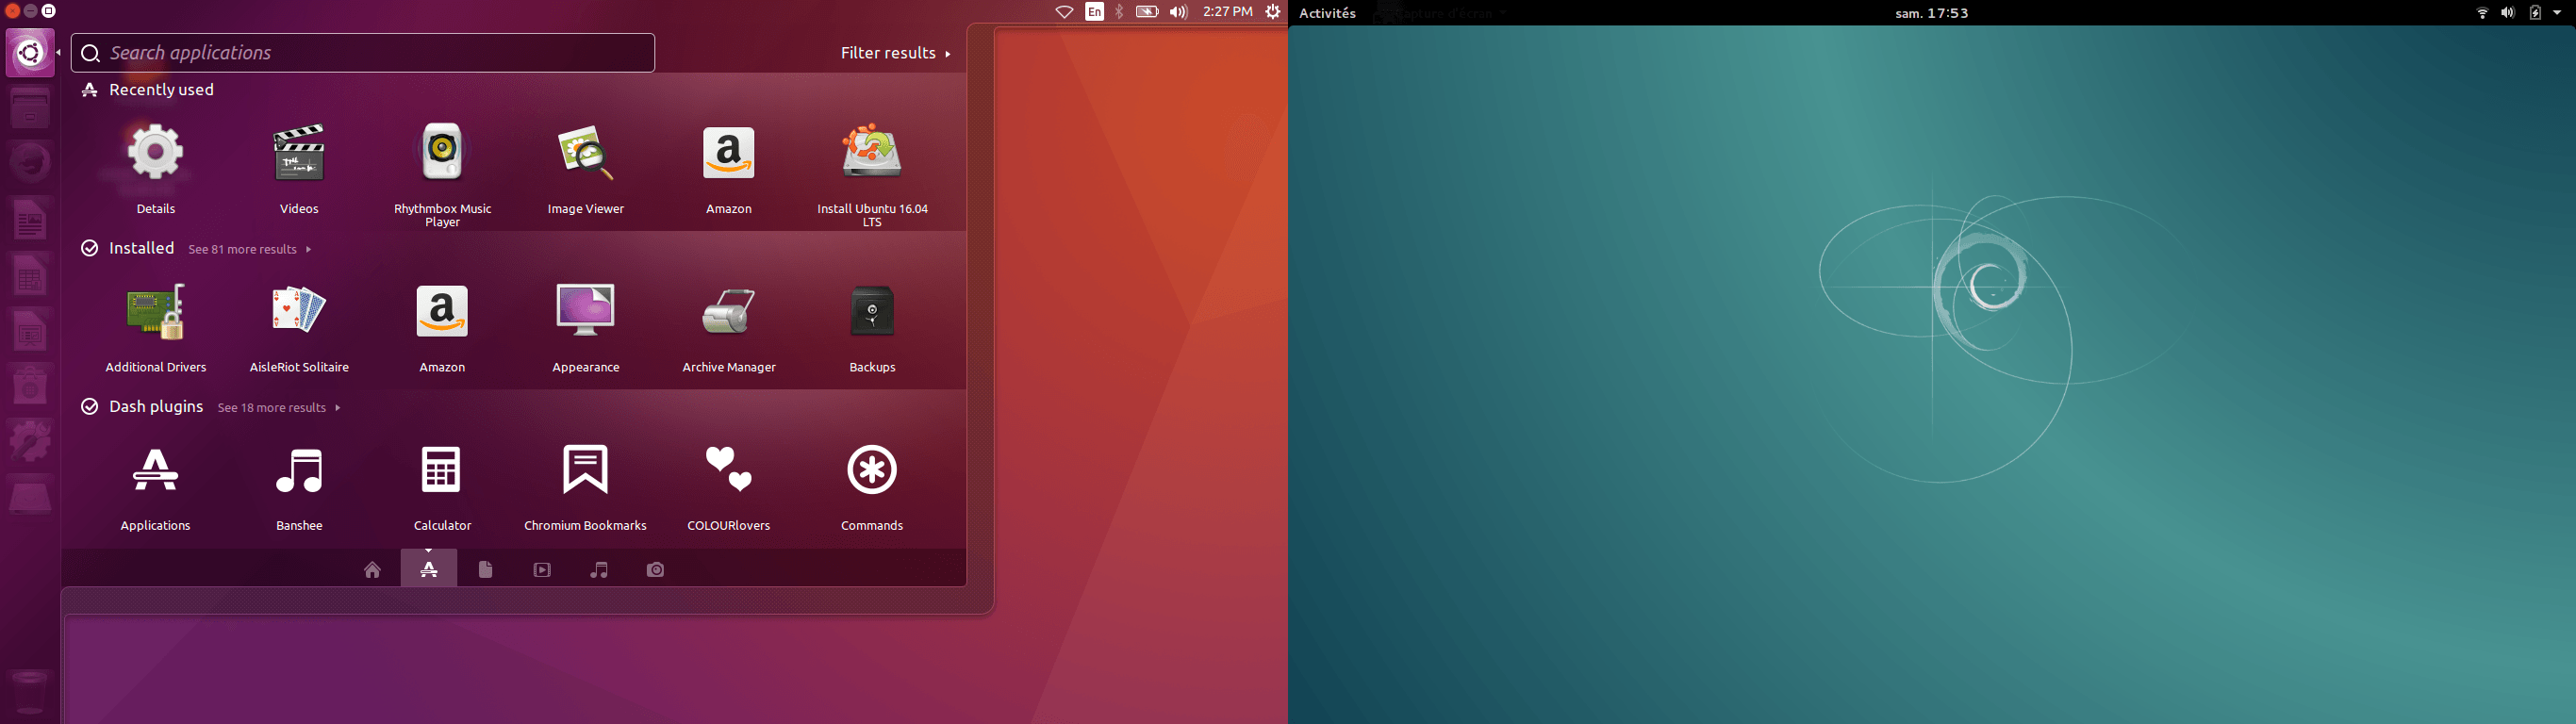This screenshot has width=2576, height=724.
Task: Click the Ubuntu dash launcher button
Action: click(31, 52)
